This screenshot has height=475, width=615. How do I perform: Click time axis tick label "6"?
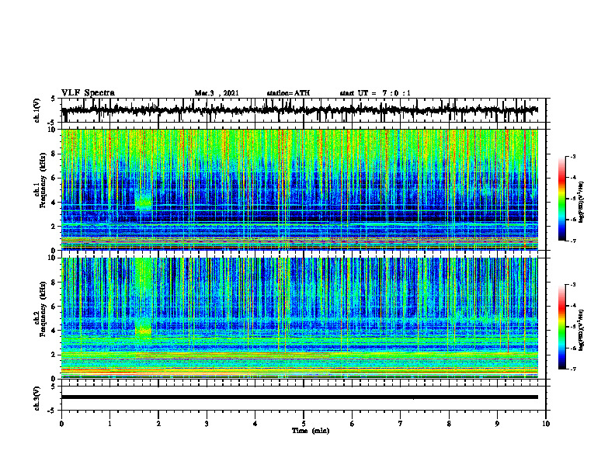[352, 424]
